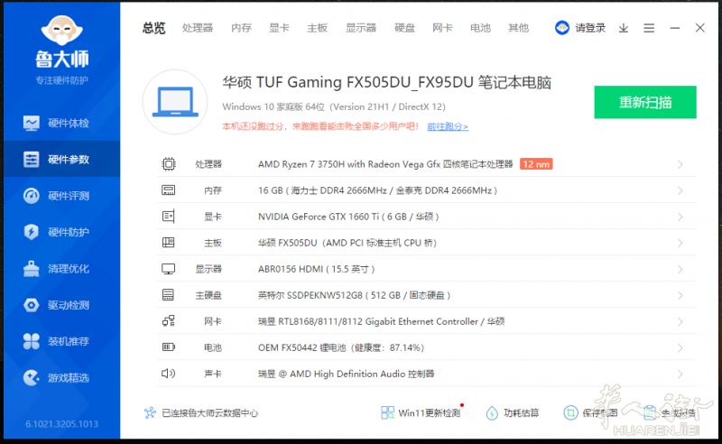The height and width of the screenshot is (444, 722).
Task: Click the main hard disk icon
Action: (169, 295)
